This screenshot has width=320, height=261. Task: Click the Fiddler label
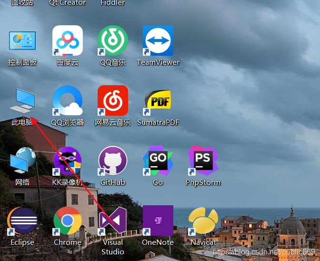click(x=113, y=3)
